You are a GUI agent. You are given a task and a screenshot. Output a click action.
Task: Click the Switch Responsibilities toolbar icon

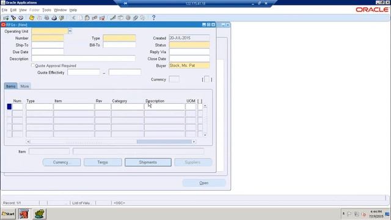pyautogui.click(x=46, y=18)
